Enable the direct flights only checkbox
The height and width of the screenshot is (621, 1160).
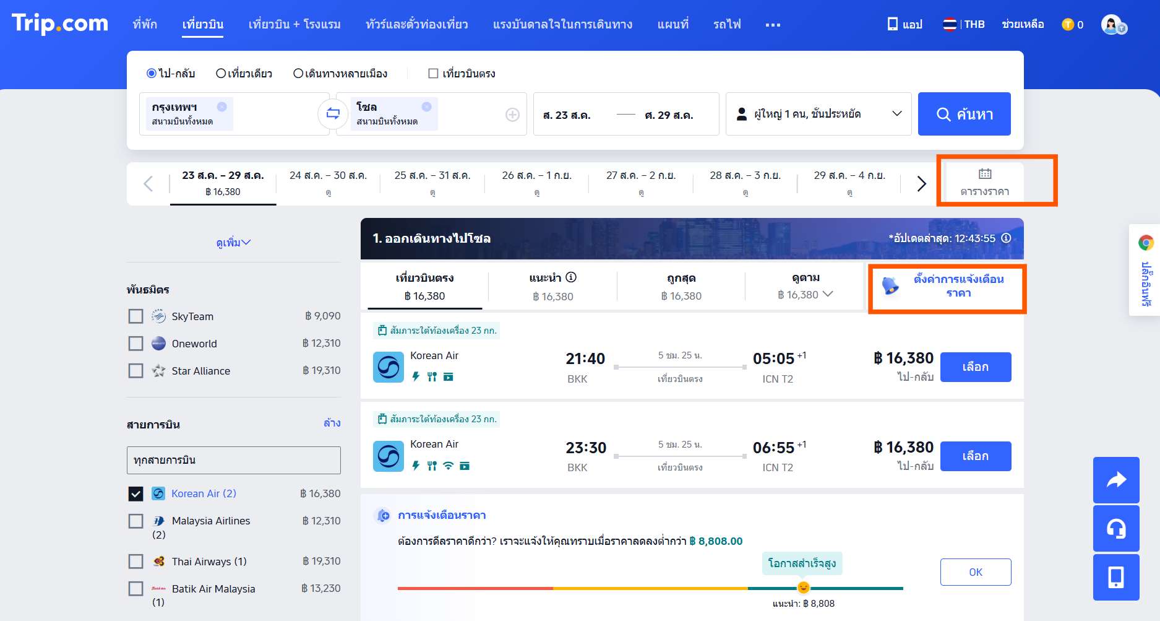tap(433, 74)
